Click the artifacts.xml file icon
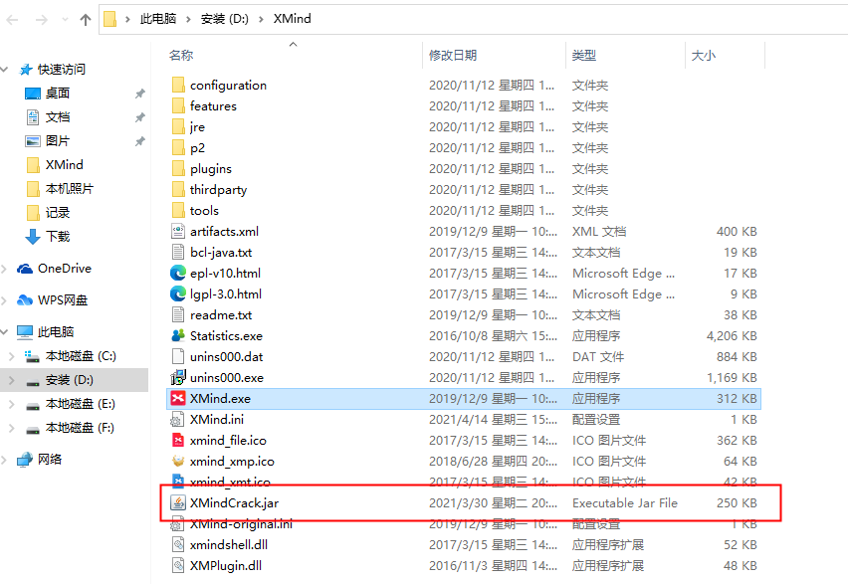Viewport: 848px width, 584px height. pyautogui.click(x=178, y=232)
